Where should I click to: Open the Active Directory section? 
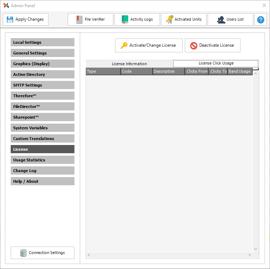point(42,74)
